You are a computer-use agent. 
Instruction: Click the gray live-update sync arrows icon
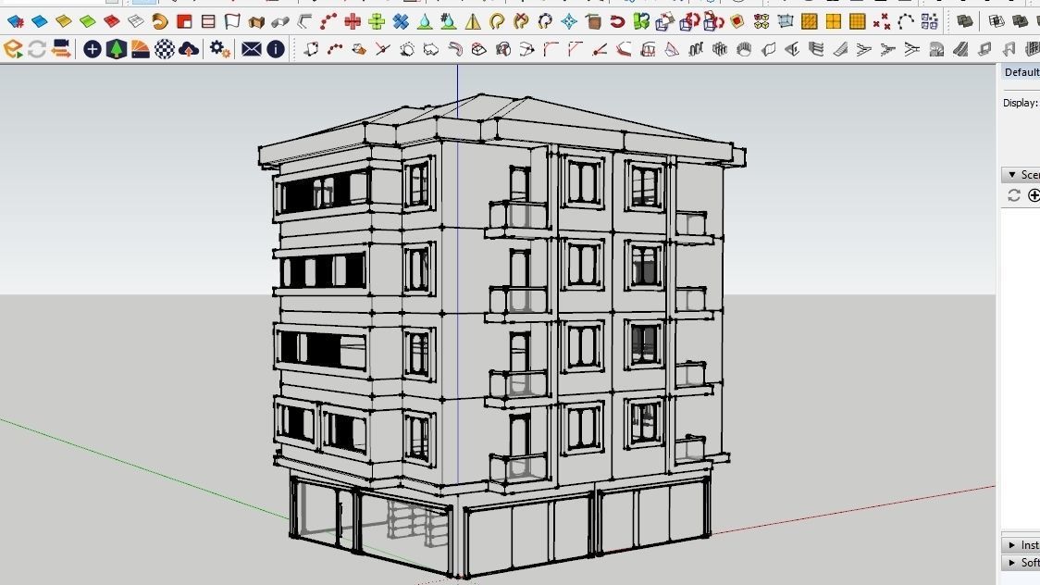point(37,49)
